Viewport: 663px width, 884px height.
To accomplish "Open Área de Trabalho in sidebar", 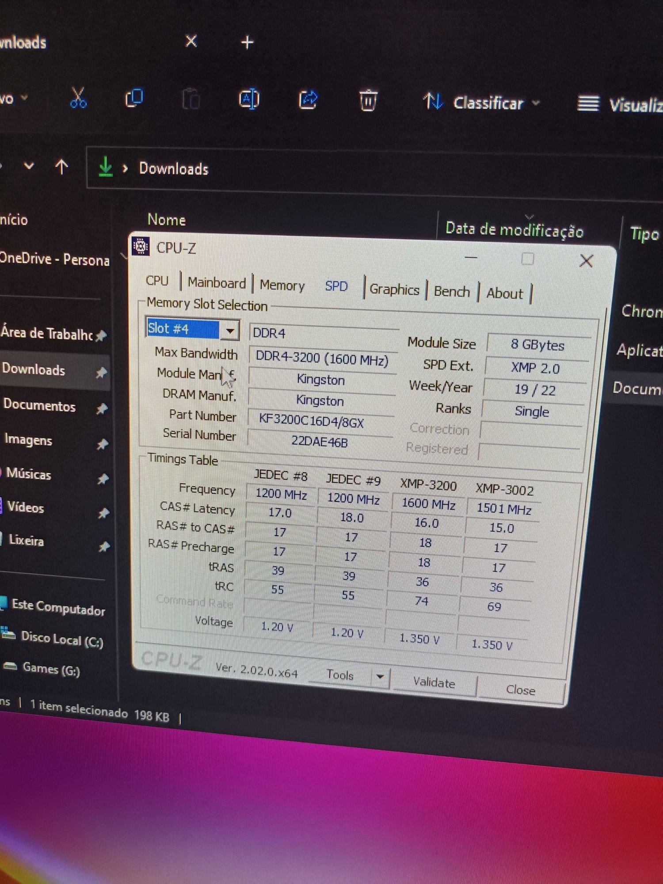I will tap(46, 333).
